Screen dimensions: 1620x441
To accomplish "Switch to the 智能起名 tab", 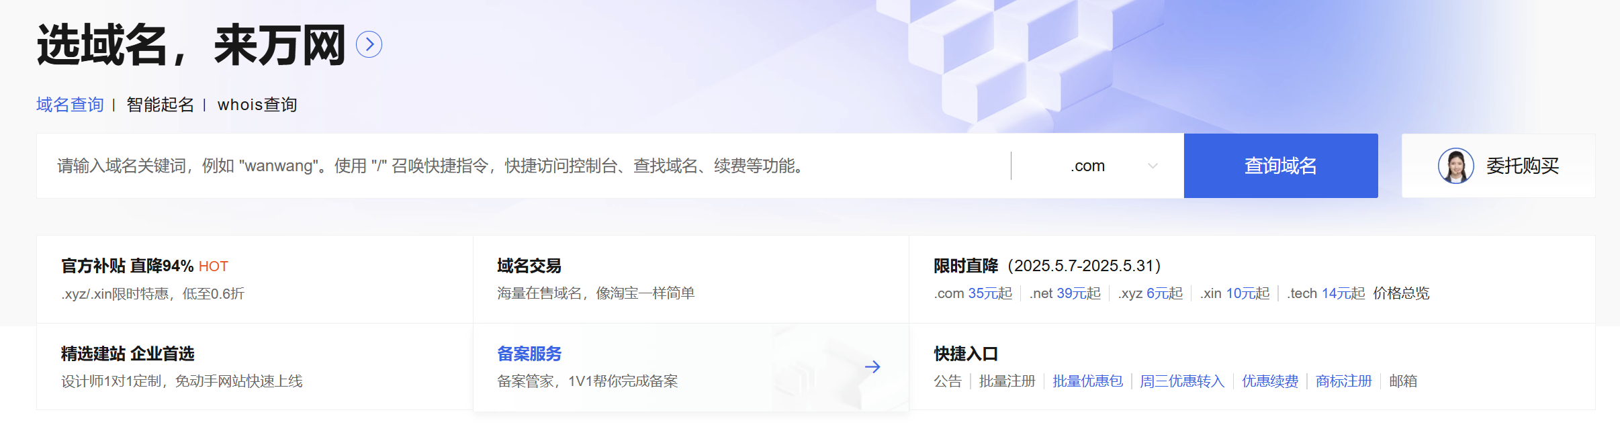I will 160,105.
